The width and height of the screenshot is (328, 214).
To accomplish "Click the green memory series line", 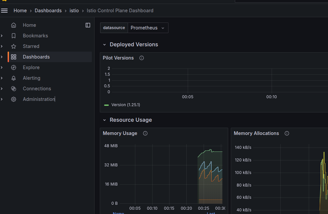I will click(218, 151).
